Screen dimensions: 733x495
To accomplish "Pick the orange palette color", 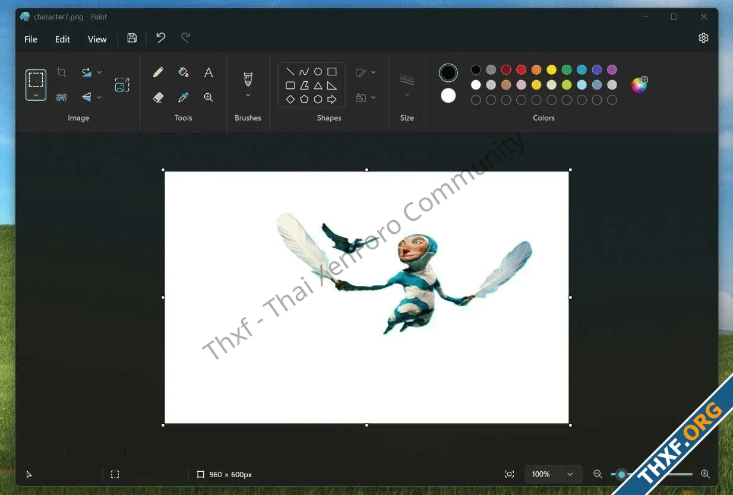I will [x=536, y=69].
